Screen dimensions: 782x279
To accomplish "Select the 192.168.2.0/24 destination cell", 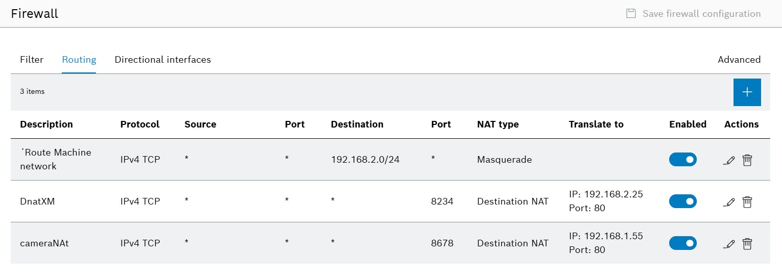I will point(365,160).
